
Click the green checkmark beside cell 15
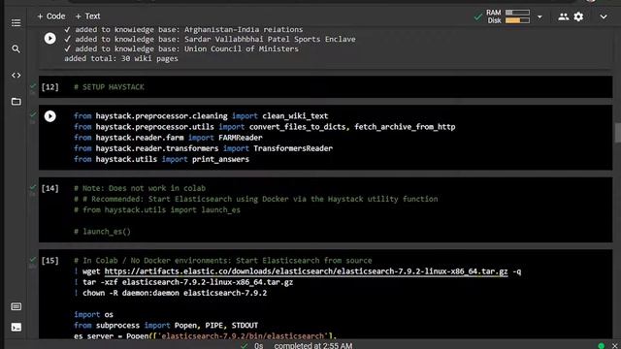point(33,260)
